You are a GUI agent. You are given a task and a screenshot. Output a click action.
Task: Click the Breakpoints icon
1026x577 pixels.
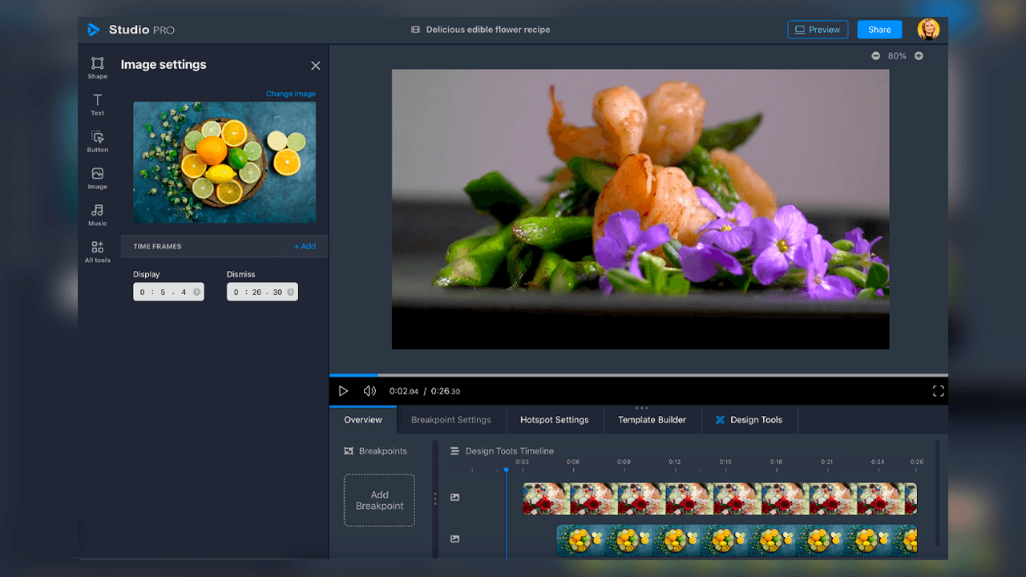click(349, 451)
